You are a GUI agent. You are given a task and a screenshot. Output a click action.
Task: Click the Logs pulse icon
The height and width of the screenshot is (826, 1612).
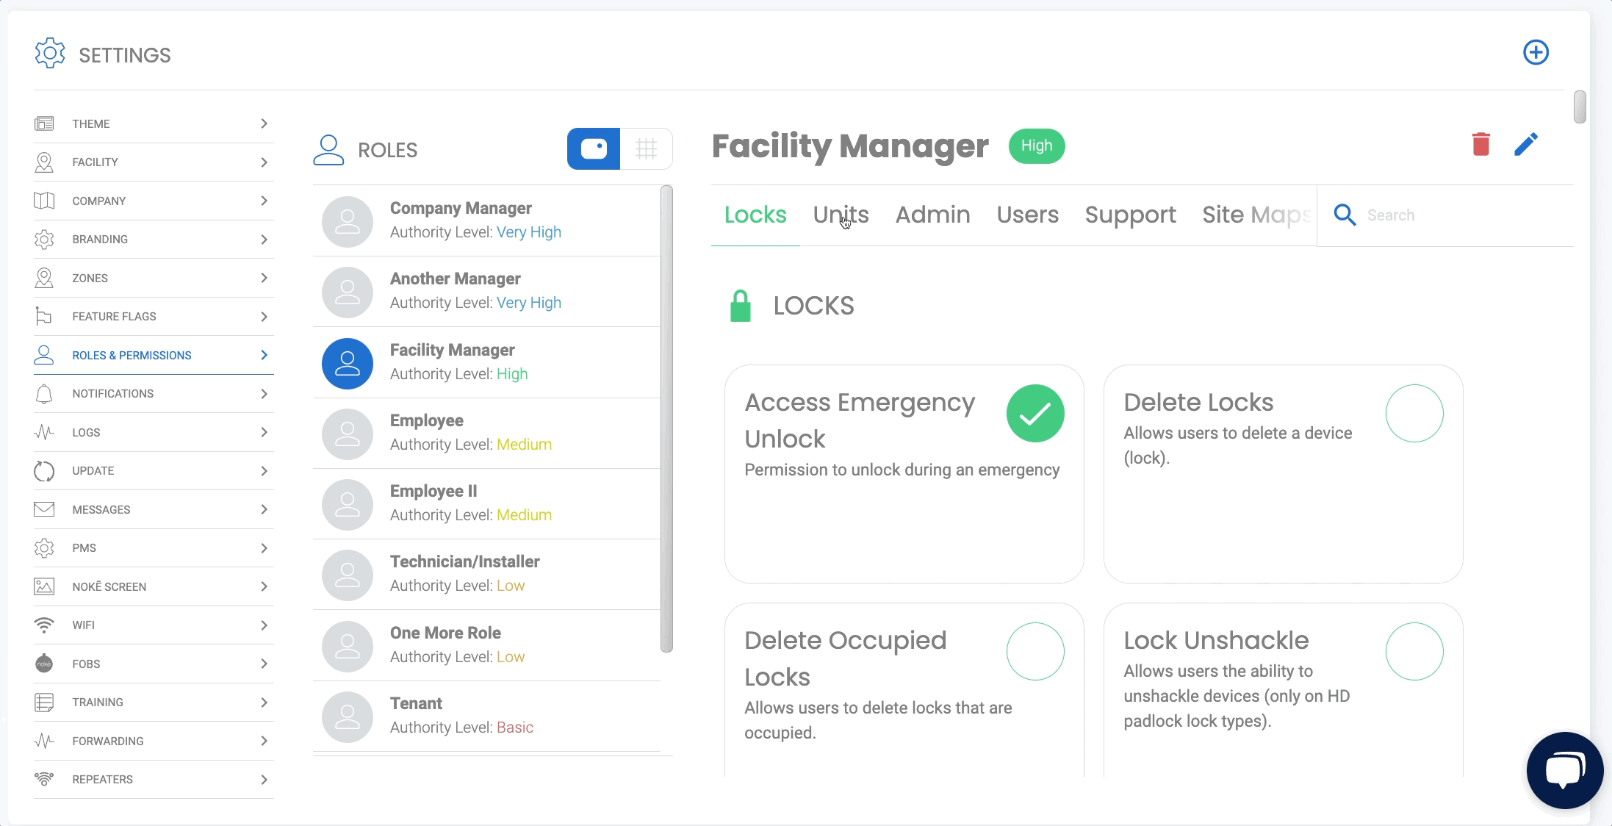[x=44, y=432]
